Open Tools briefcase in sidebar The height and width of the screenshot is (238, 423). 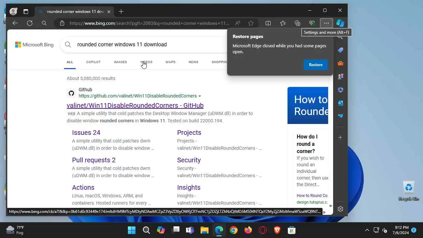point(340,63)
